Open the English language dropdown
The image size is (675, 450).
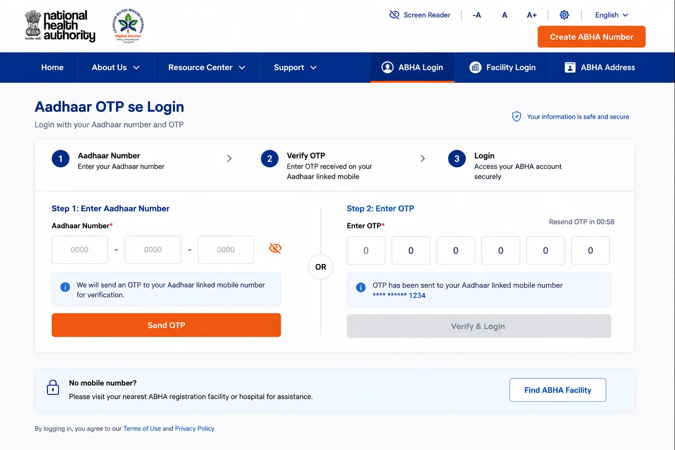tap(611, 15)
